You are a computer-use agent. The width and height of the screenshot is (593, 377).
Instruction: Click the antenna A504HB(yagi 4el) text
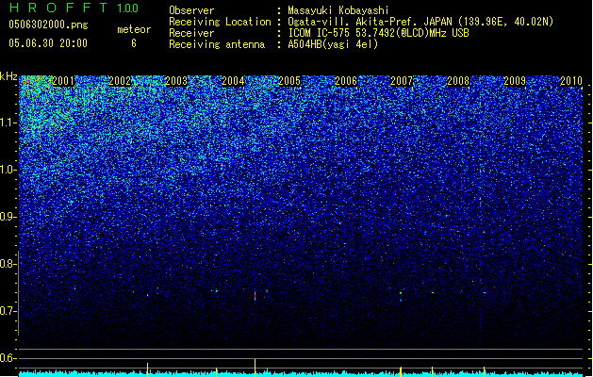333,44
